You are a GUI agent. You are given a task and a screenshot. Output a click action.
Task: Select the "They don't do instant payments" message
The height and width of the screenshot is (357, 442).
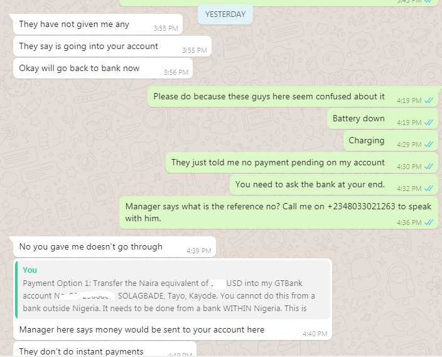(105, 349)
